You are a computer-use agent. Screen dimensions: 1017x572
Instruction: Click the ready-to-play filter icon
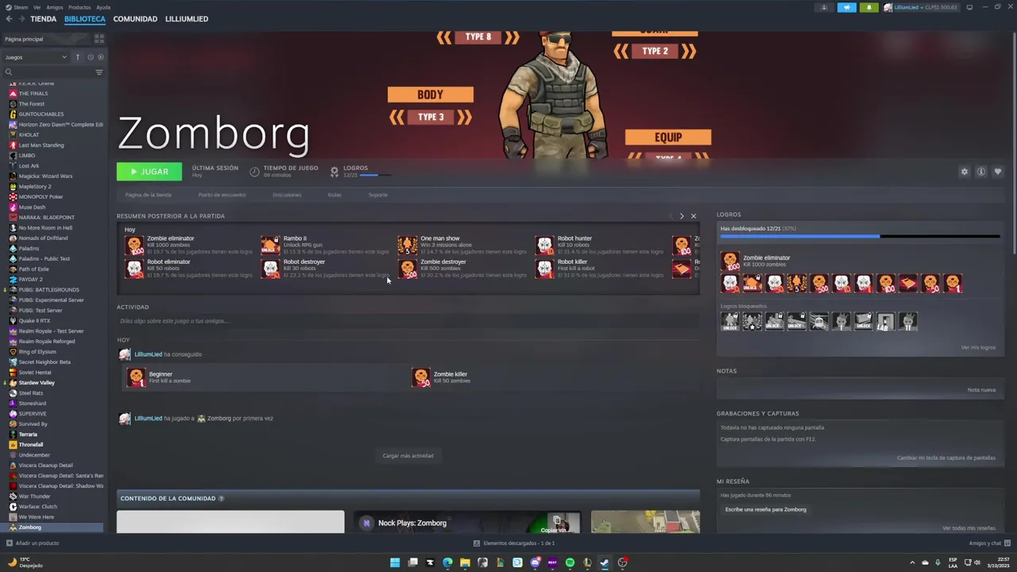coord(100,57)
